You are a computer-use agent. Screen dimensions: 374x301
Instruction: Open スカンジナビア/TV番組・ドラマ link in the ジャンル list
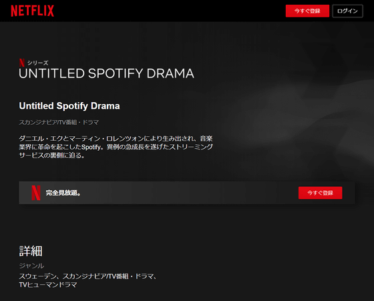click(x=108, y=276)
